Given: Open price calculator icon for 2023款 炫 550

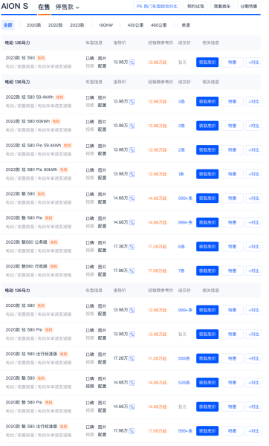Looking at the screenshot, I should (x=132, y=62).
